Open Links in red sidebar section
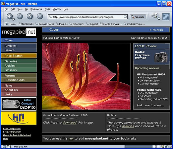This screenshot has height=149, width=173. pyautogui.click(x=19, y=94)
